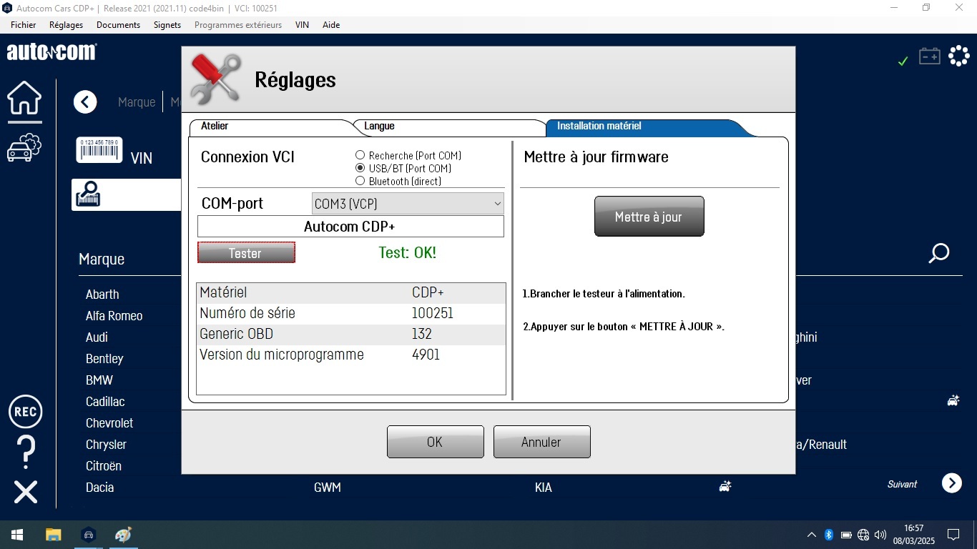Click the Version du microprogramme row
The image size is (977, 549).
click(351, 355)
